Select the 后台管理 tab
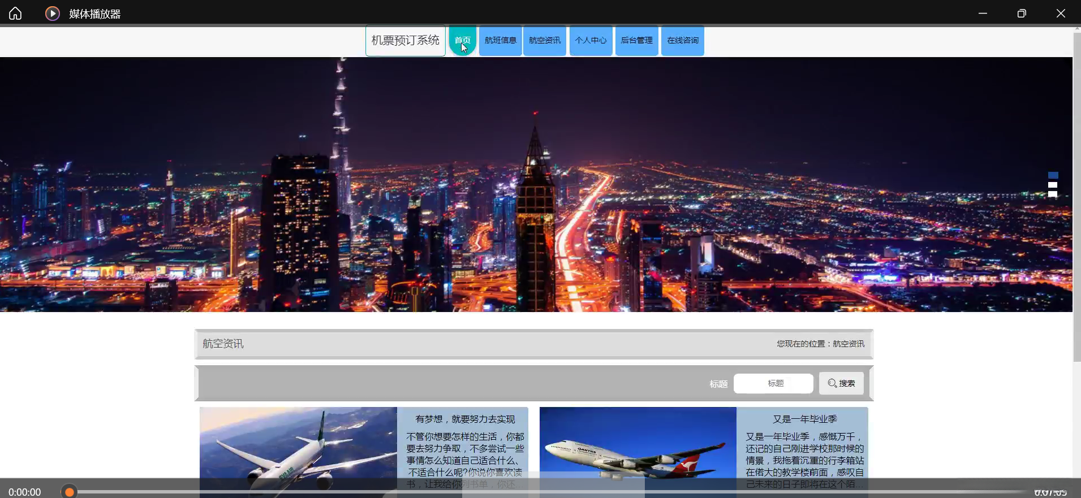 tap(636, 41)
